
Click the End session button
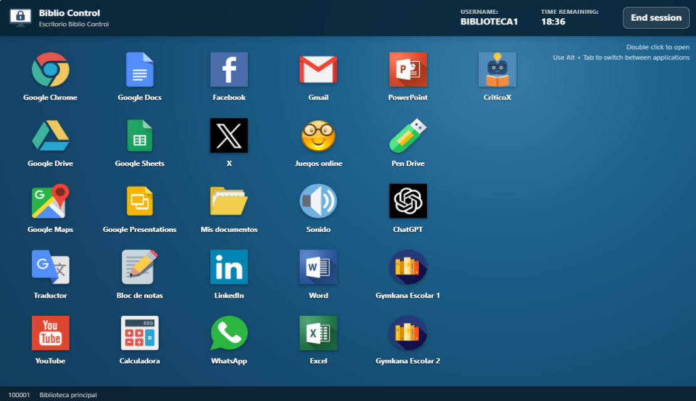click(x=656, y=18)
